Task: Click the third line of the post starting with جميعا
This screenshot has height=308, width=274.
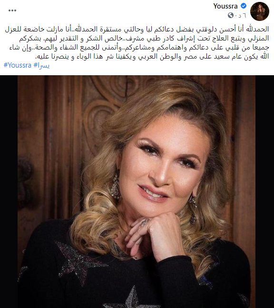Action: click(139, 48)
